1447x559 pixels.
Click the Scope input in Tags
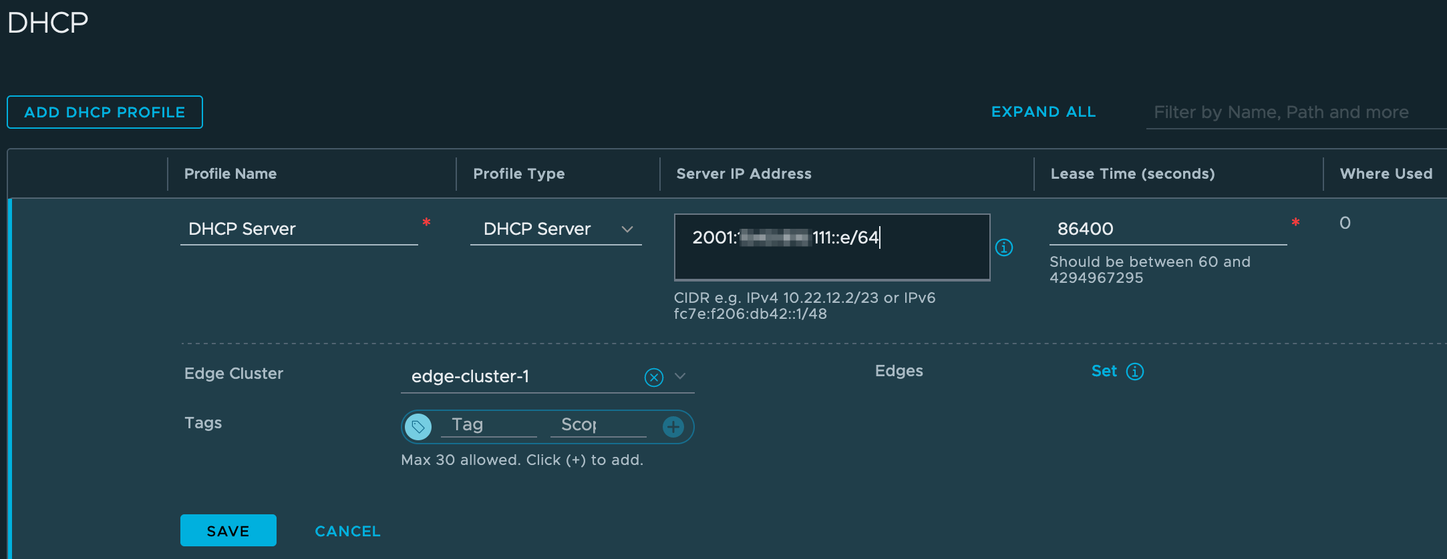pos(598,425)
